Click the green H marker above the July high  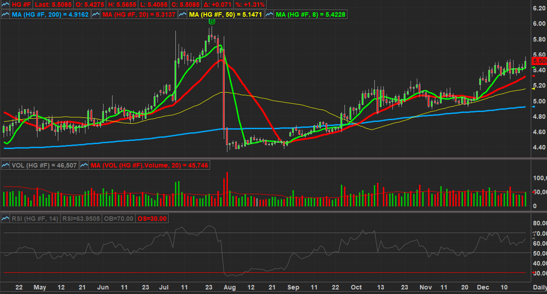click(212, 21)
